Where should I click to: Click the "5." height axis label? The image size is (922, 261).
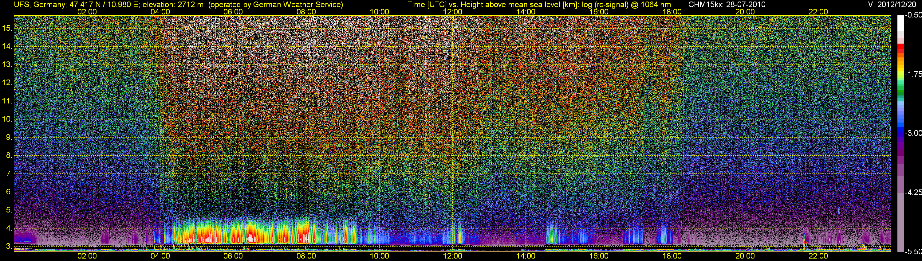click(9, 210)
